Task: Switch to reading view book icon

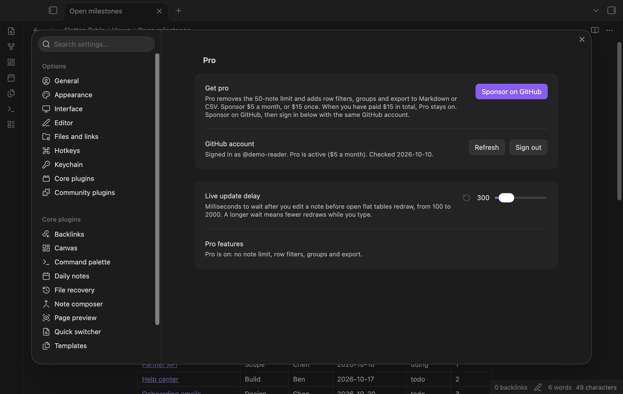Action: tap(595, 30)
